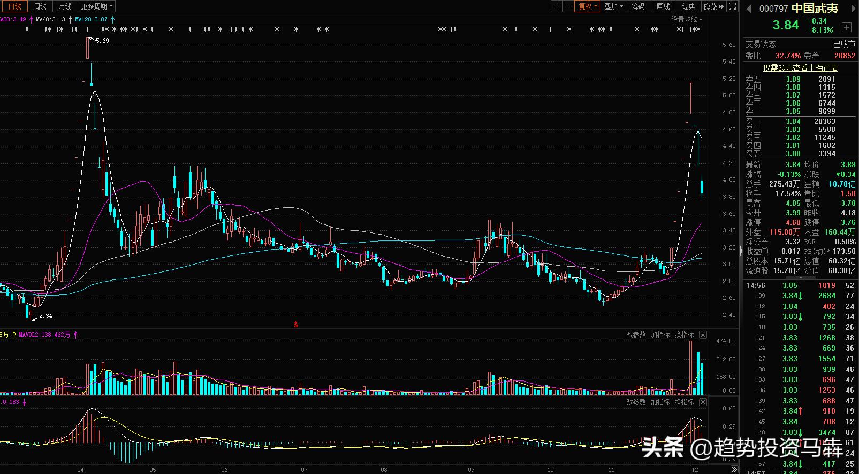Toggle 画线 drawing tools mode
The image size is (859, 474).
[663, 6]
